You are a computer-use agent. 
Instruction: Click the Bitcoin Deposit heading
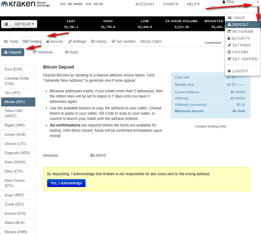(58, 67)
